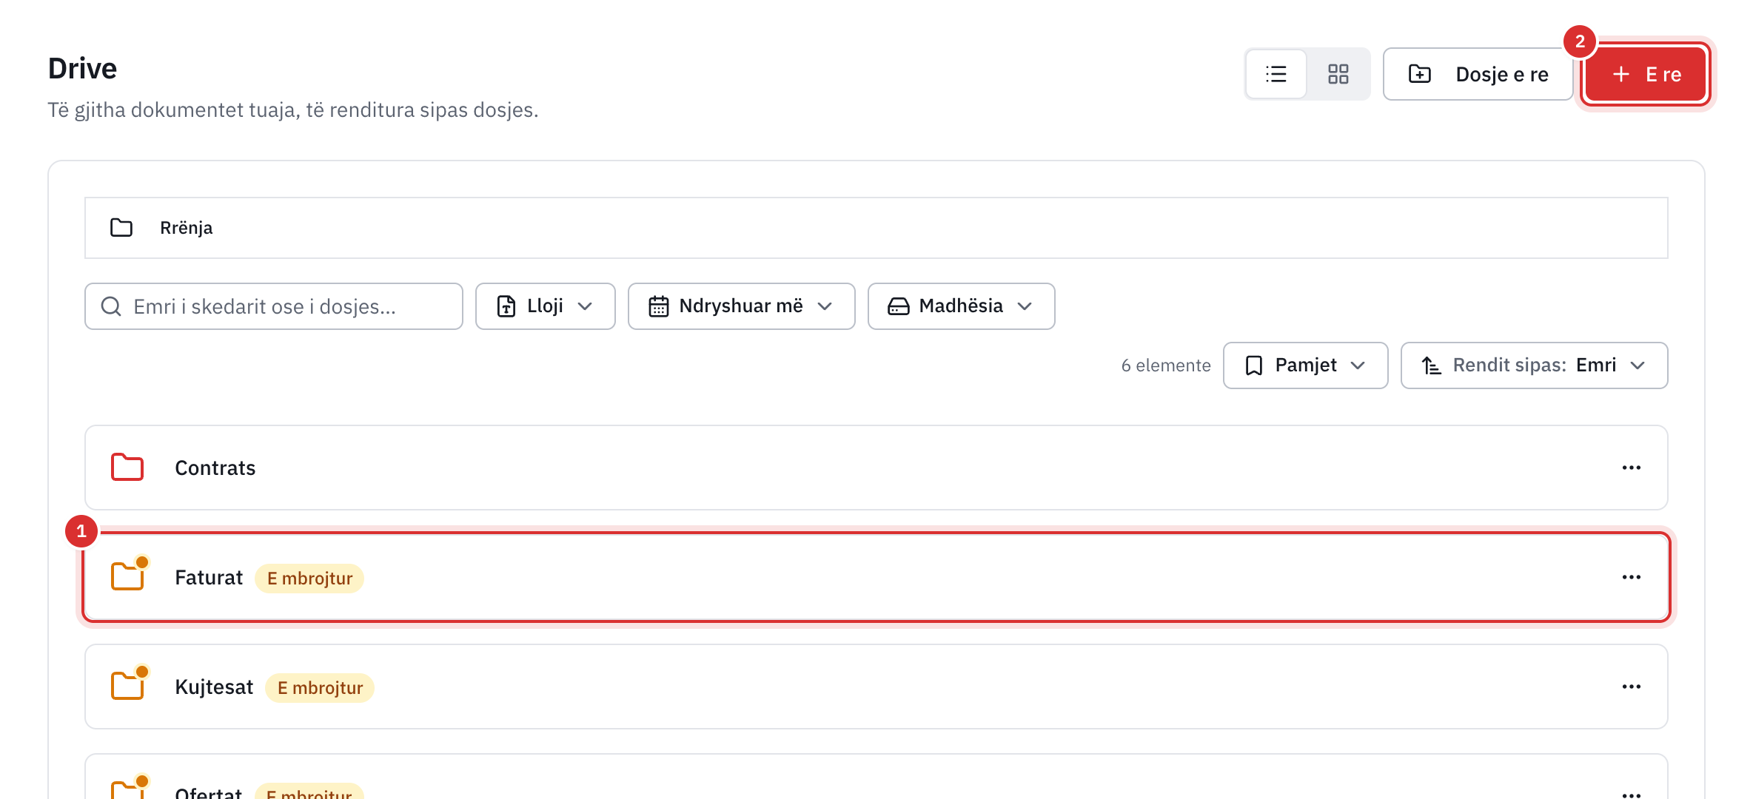Screen dimensions: 1753x799
Task: Click the E mbrojtur badge on Kujtesat
Action: tap(320, 688)
